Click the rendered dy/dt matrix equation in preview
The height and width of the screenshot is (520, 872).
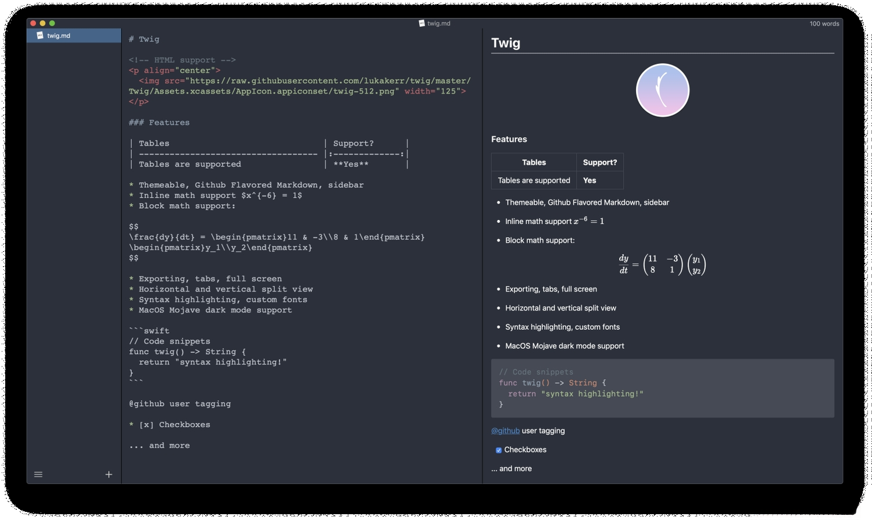662,265
